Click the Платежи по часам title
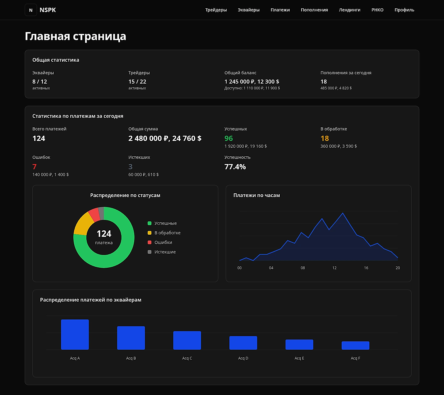Screen dimensions: 444x395 click(257, 195)
